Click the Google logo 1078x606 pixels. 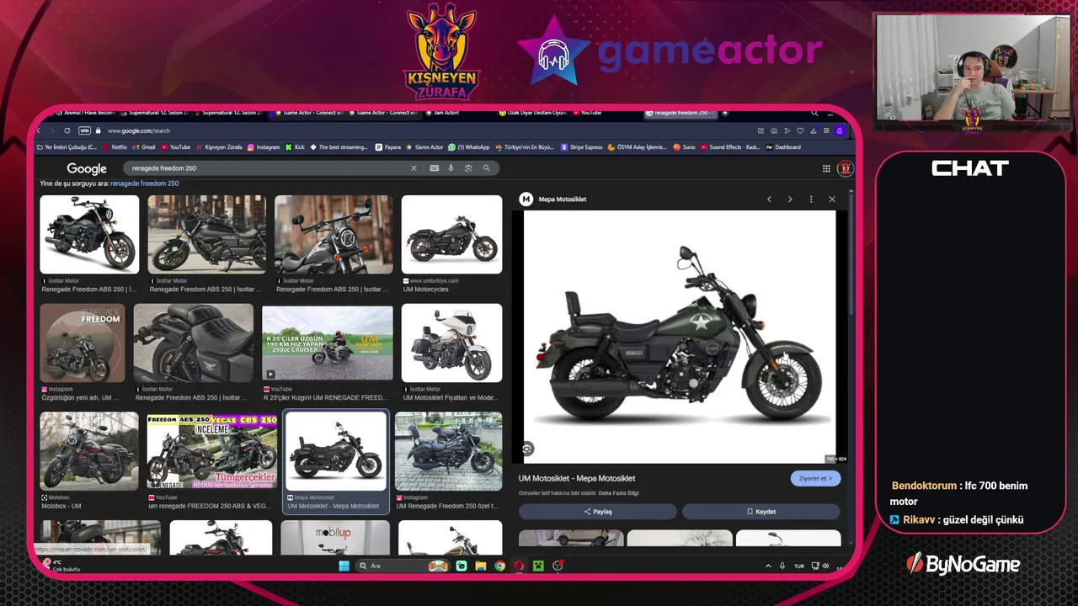click(87, 168)
